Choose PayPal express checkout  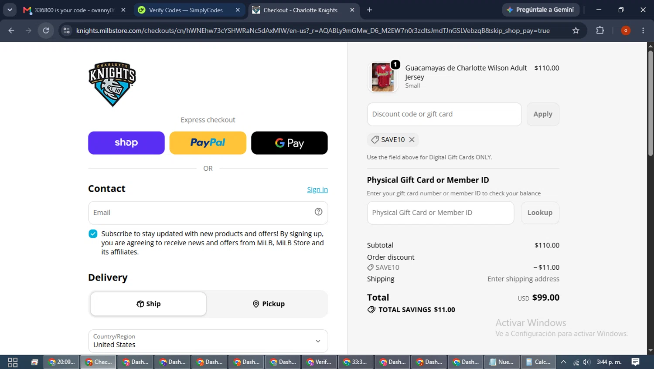click(x=208, y=143)
